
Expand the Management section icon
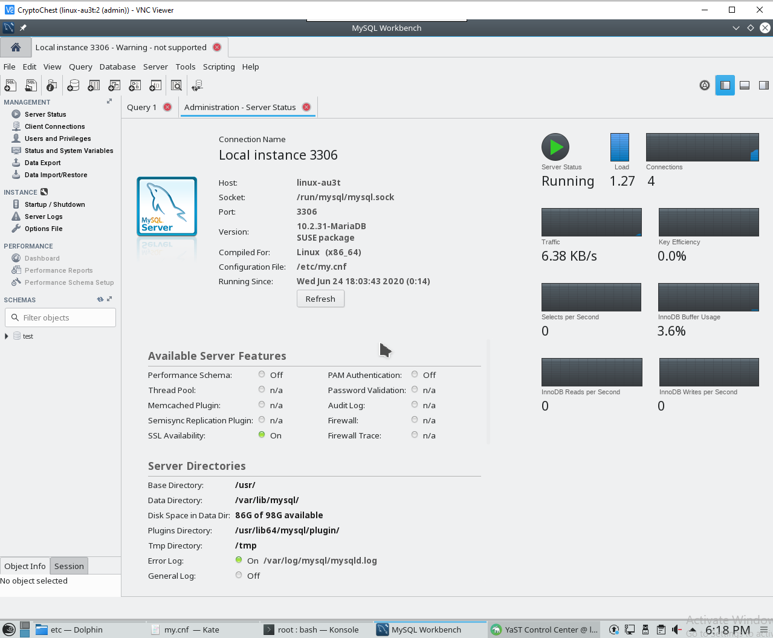(x=109, y=102)
